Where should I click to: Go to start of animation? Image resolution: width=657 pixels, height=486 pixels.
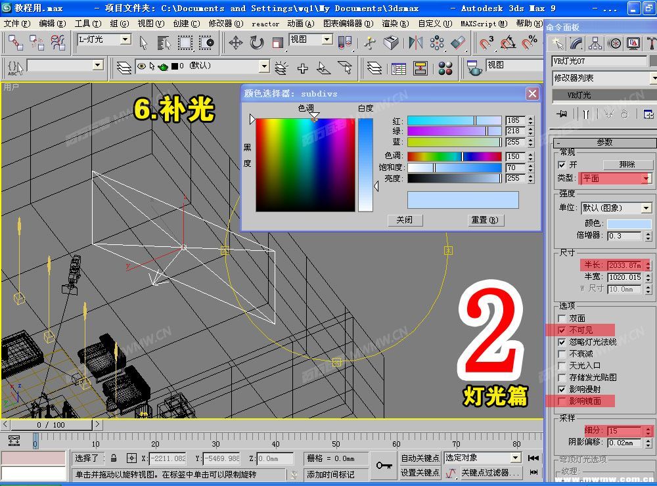(533, 458)
